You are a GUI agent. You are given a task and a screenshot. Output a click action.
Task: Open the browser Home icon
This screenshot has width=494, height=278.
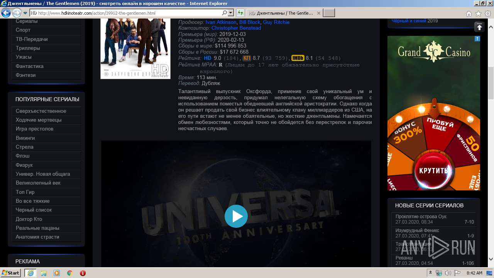tap(469, 14)
